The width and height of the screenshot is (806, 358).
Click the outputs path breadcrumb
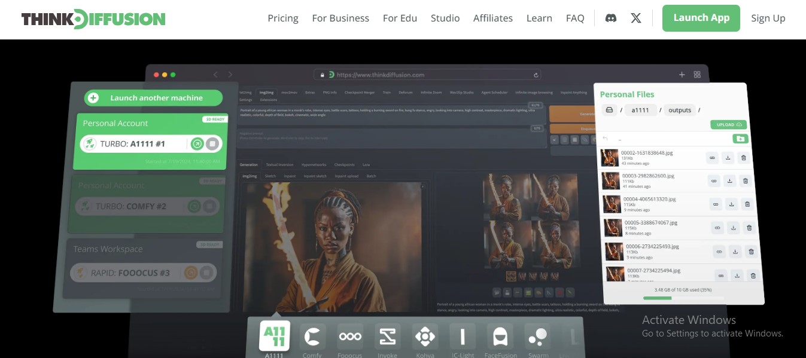(x=680, y=110)
